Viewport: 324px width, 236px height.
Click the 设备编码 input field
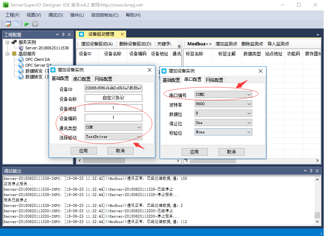114,117
